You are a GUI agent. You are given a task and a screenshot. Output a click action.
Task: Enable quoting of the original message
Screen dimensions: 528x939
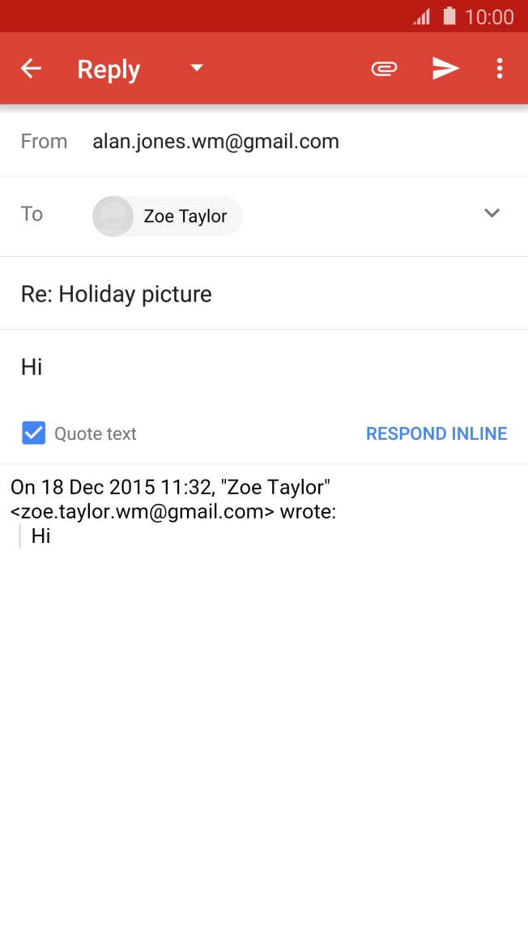point(33,433)
